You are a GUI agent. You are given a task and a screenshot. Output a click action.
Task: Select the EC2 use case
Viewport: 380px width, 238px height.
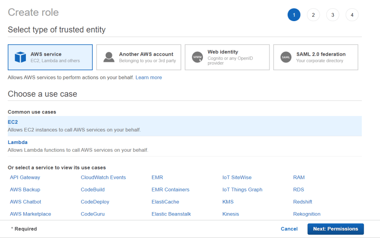(x=185, y=126)
